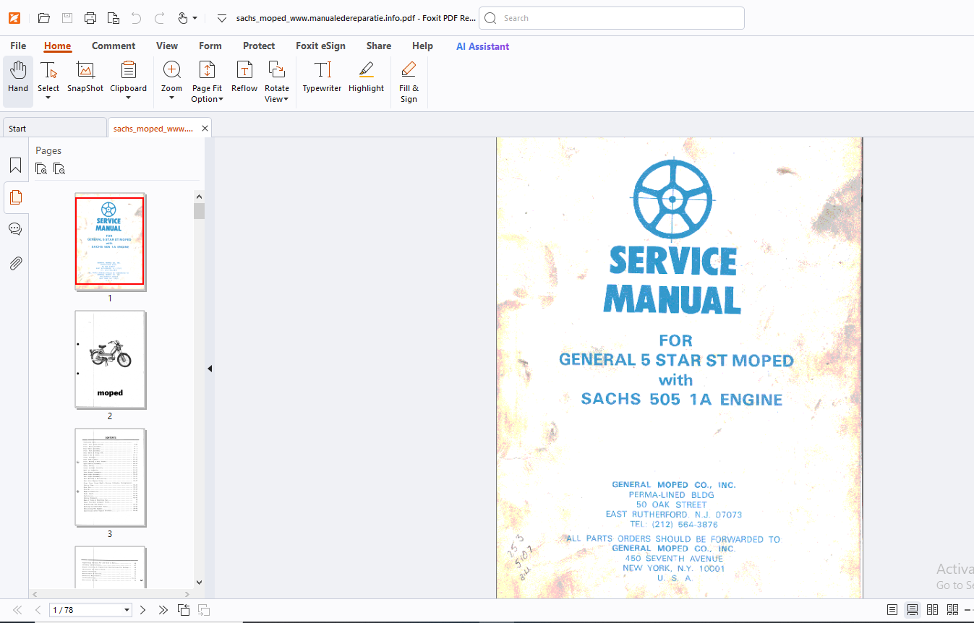
Task: Open the page number dropdown
Action: pyautogui.click(x=127, y=610)
